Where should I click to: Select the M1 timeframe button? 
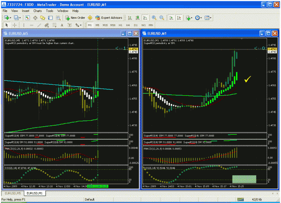tap(90, 25)
